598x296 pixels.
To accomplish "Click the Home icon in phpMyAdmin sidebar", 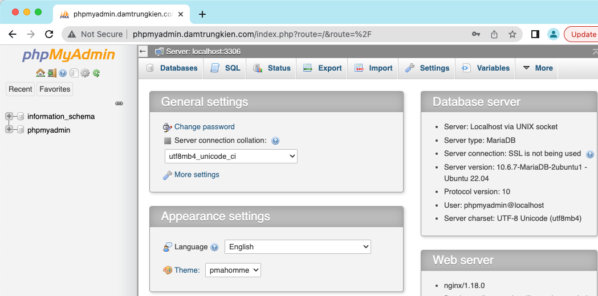I will click(40, 73).
